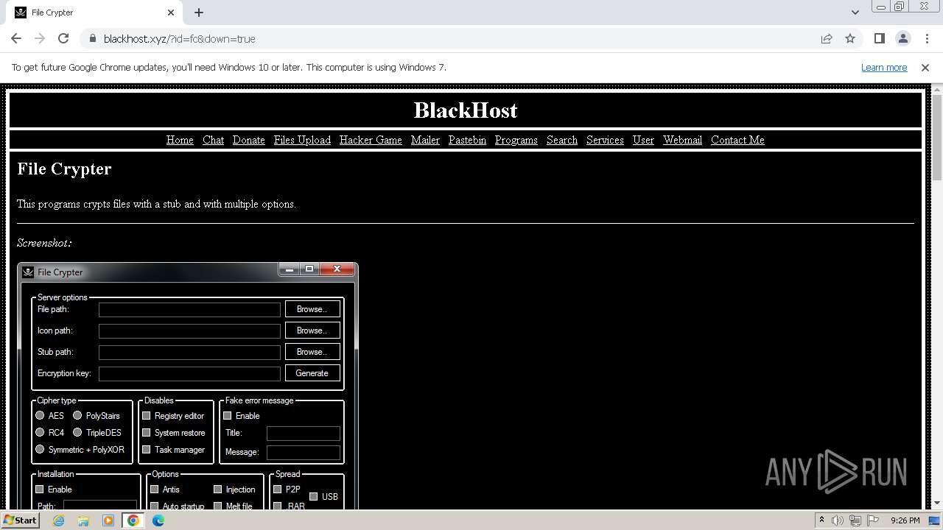Viewport: 943px width, 530px height.
Task: Open the Contact Me link
Action: [x=737, y=140]
